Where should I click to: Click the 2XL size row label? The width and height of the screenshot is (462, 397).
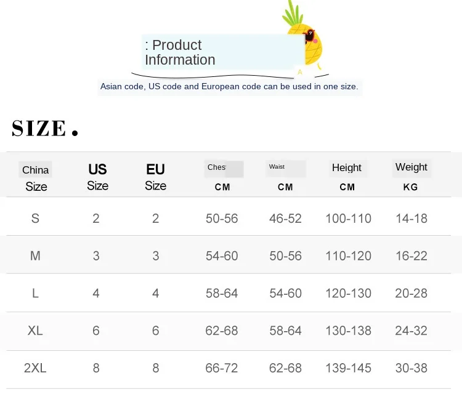point(35,368)
